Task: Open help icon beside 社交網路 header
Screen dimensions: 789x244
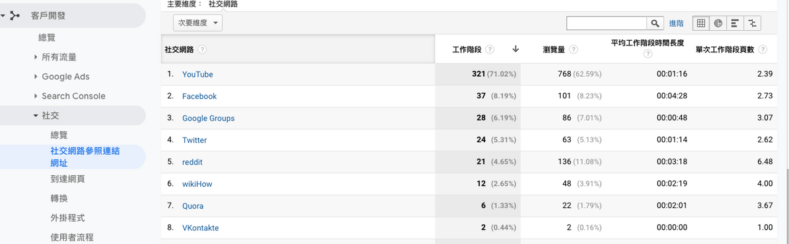Action: tap(203, 49)
